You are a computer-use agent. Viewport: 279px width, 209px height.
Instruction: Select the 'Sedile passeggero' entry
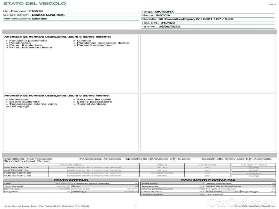[x=94, y=102]
